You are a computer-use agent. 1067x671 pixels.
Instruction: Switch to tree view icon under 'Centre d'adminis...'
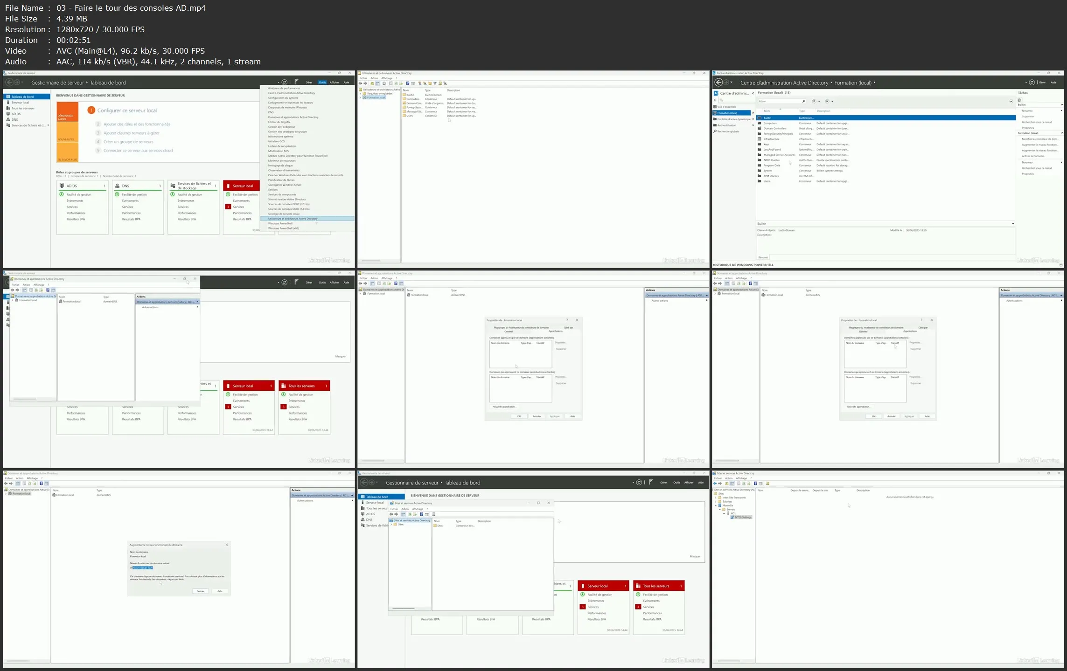[721, 100]
